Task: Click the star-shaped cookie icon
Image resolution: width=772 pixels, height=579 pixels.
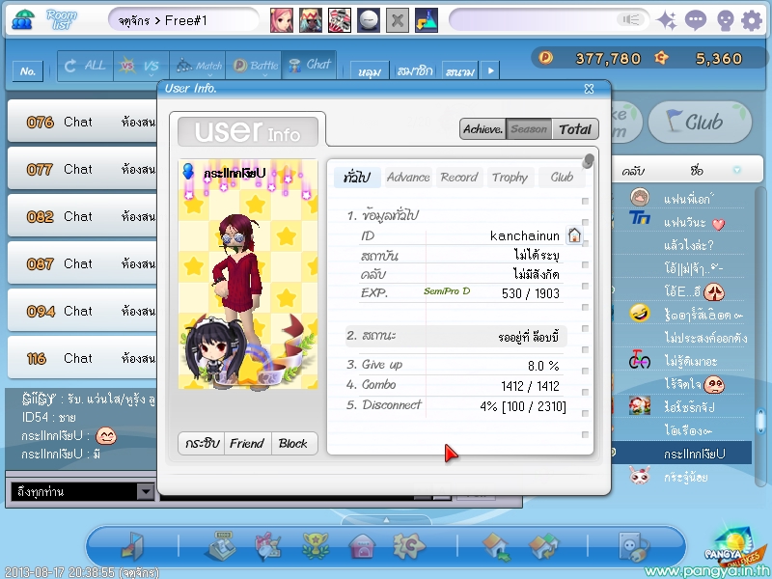Action: pos(408,545)
